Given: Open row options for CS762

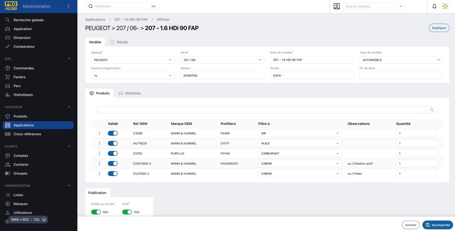Looking at the screenshot, I should point(100,153).
